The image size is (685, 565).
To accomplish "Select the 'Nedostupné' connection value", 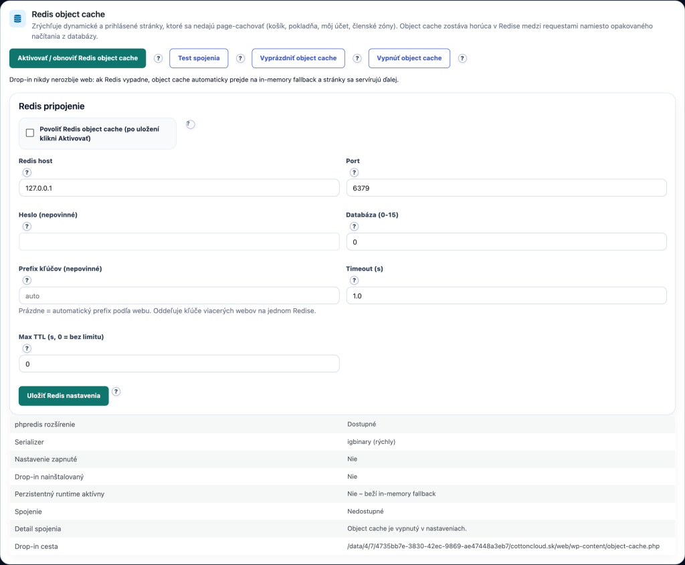I will pos(366,512).
